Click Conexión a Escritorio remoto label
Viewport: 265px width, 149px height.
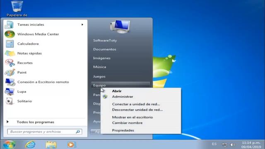tap(43, 82)
